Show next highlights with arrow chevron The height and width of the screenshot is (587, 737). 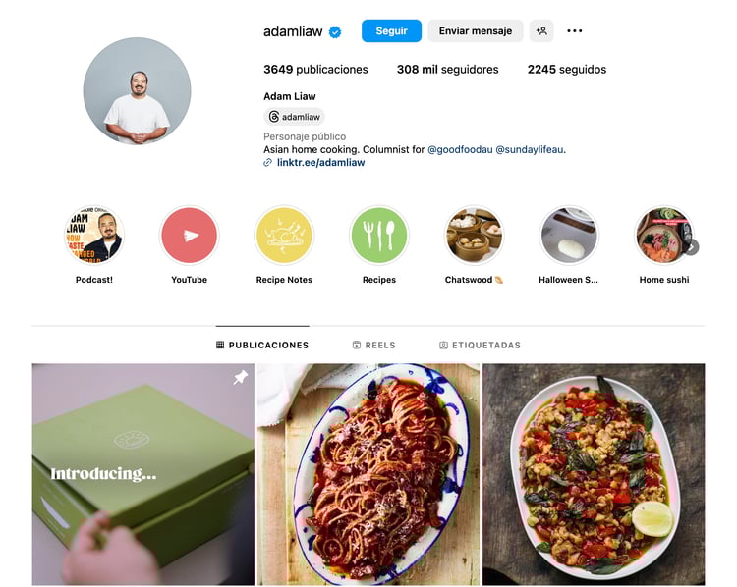(x=692, y=247)
